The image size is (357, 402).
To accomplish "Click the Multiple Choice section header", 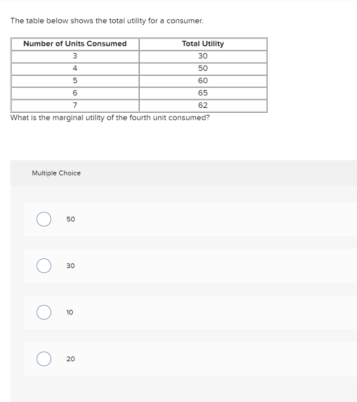I will pos(56,173).
